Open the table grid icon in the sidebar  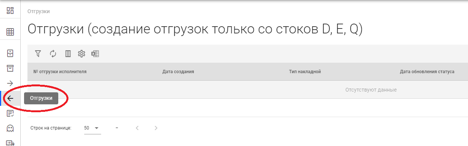[10, 32]
